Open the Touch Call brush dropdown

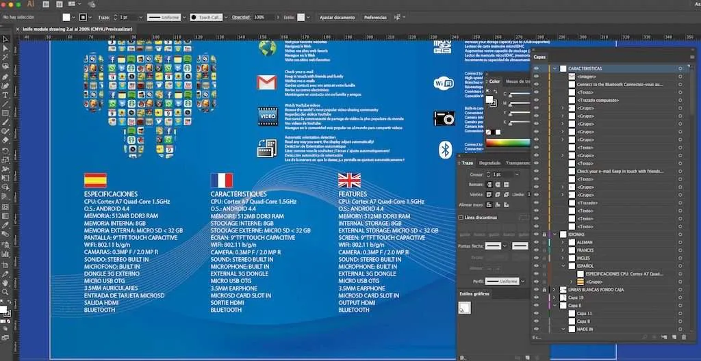point(225,17)
